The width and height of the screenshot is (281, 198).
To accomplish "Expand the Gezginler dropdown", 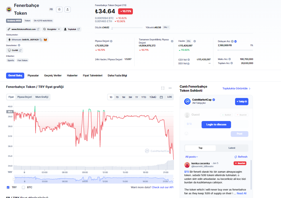I will (x=52, y=29).
